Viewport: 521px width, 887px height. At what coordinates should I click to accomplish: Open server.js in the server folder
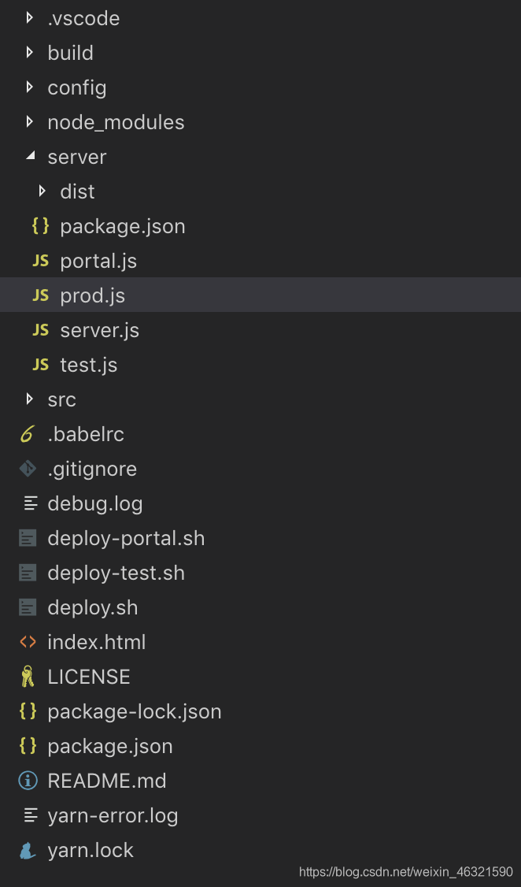click(99, 330)
